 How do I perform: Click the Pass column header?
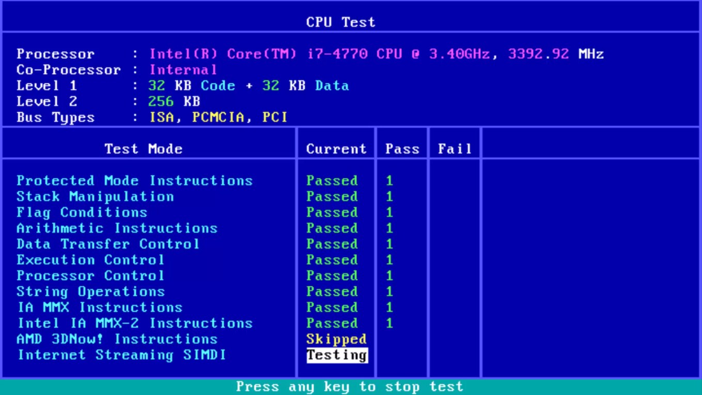click(402, 149)
